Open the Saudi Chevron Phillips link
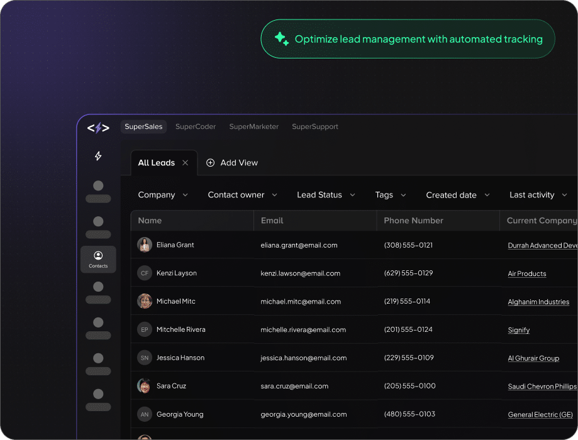Viewport: 578px width, 440px height. click(x=542, y=386)
